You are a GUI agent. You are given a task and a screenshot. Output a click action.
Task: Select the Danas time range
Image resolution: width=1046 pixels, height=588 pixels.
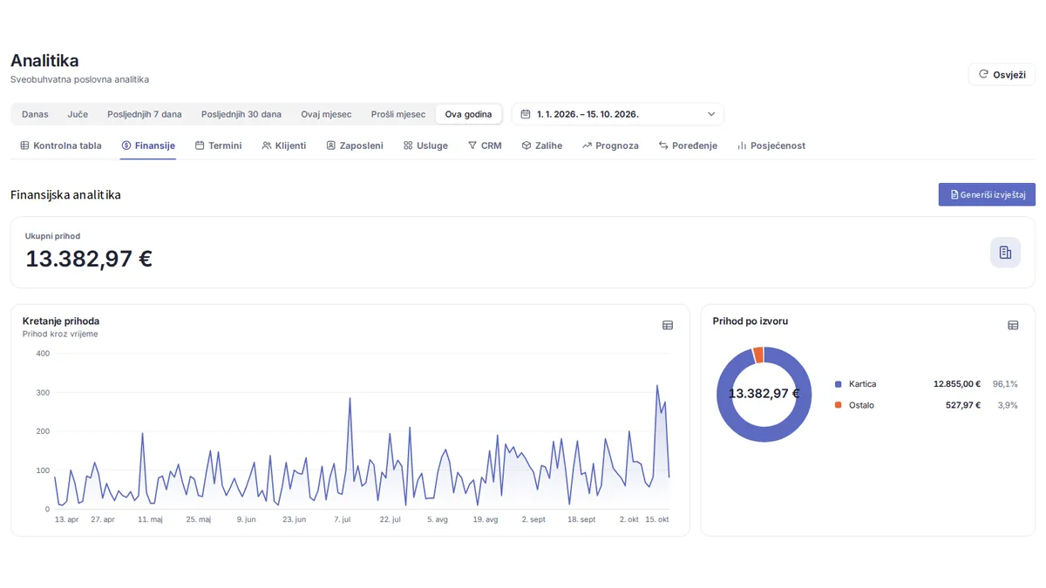[35, 114]
